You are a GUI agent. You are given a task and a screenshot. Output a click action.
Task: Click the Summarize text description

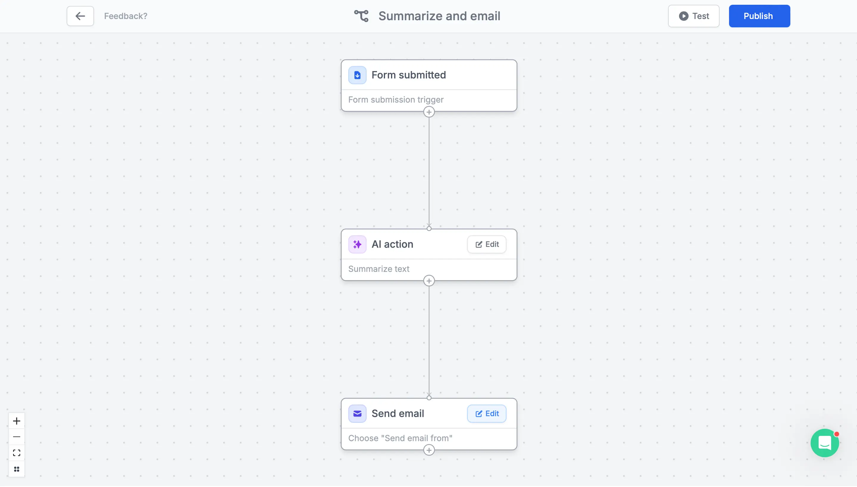[x=379, y=269]
